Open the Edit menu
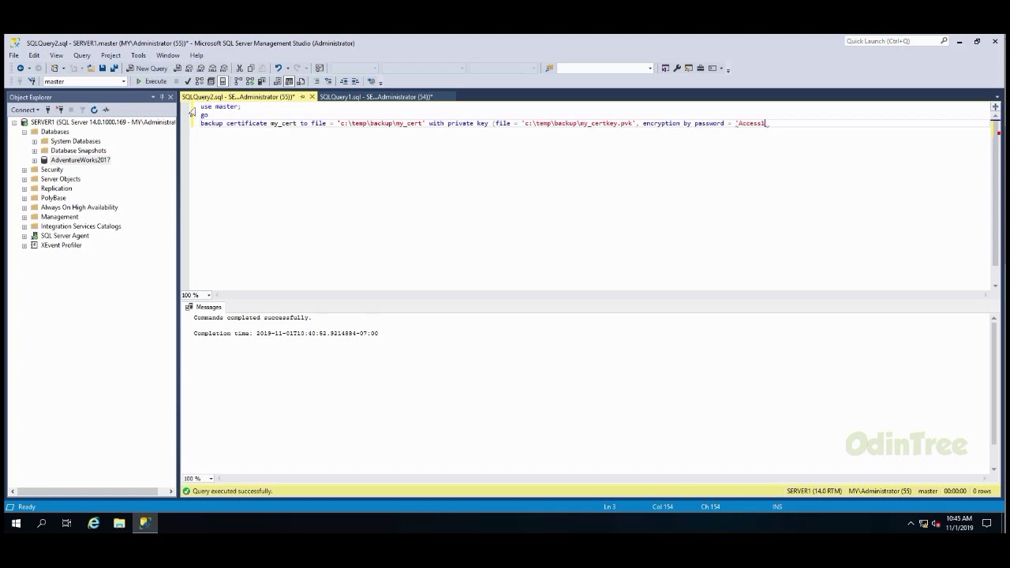Viewport: 1010px width, 568px height. click(34, 55)
